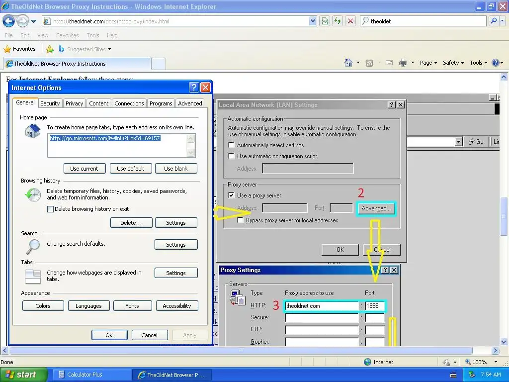The height and width of the screenshot is (382, 509).
Task: Open the File menu
Action: click(8, 35)
